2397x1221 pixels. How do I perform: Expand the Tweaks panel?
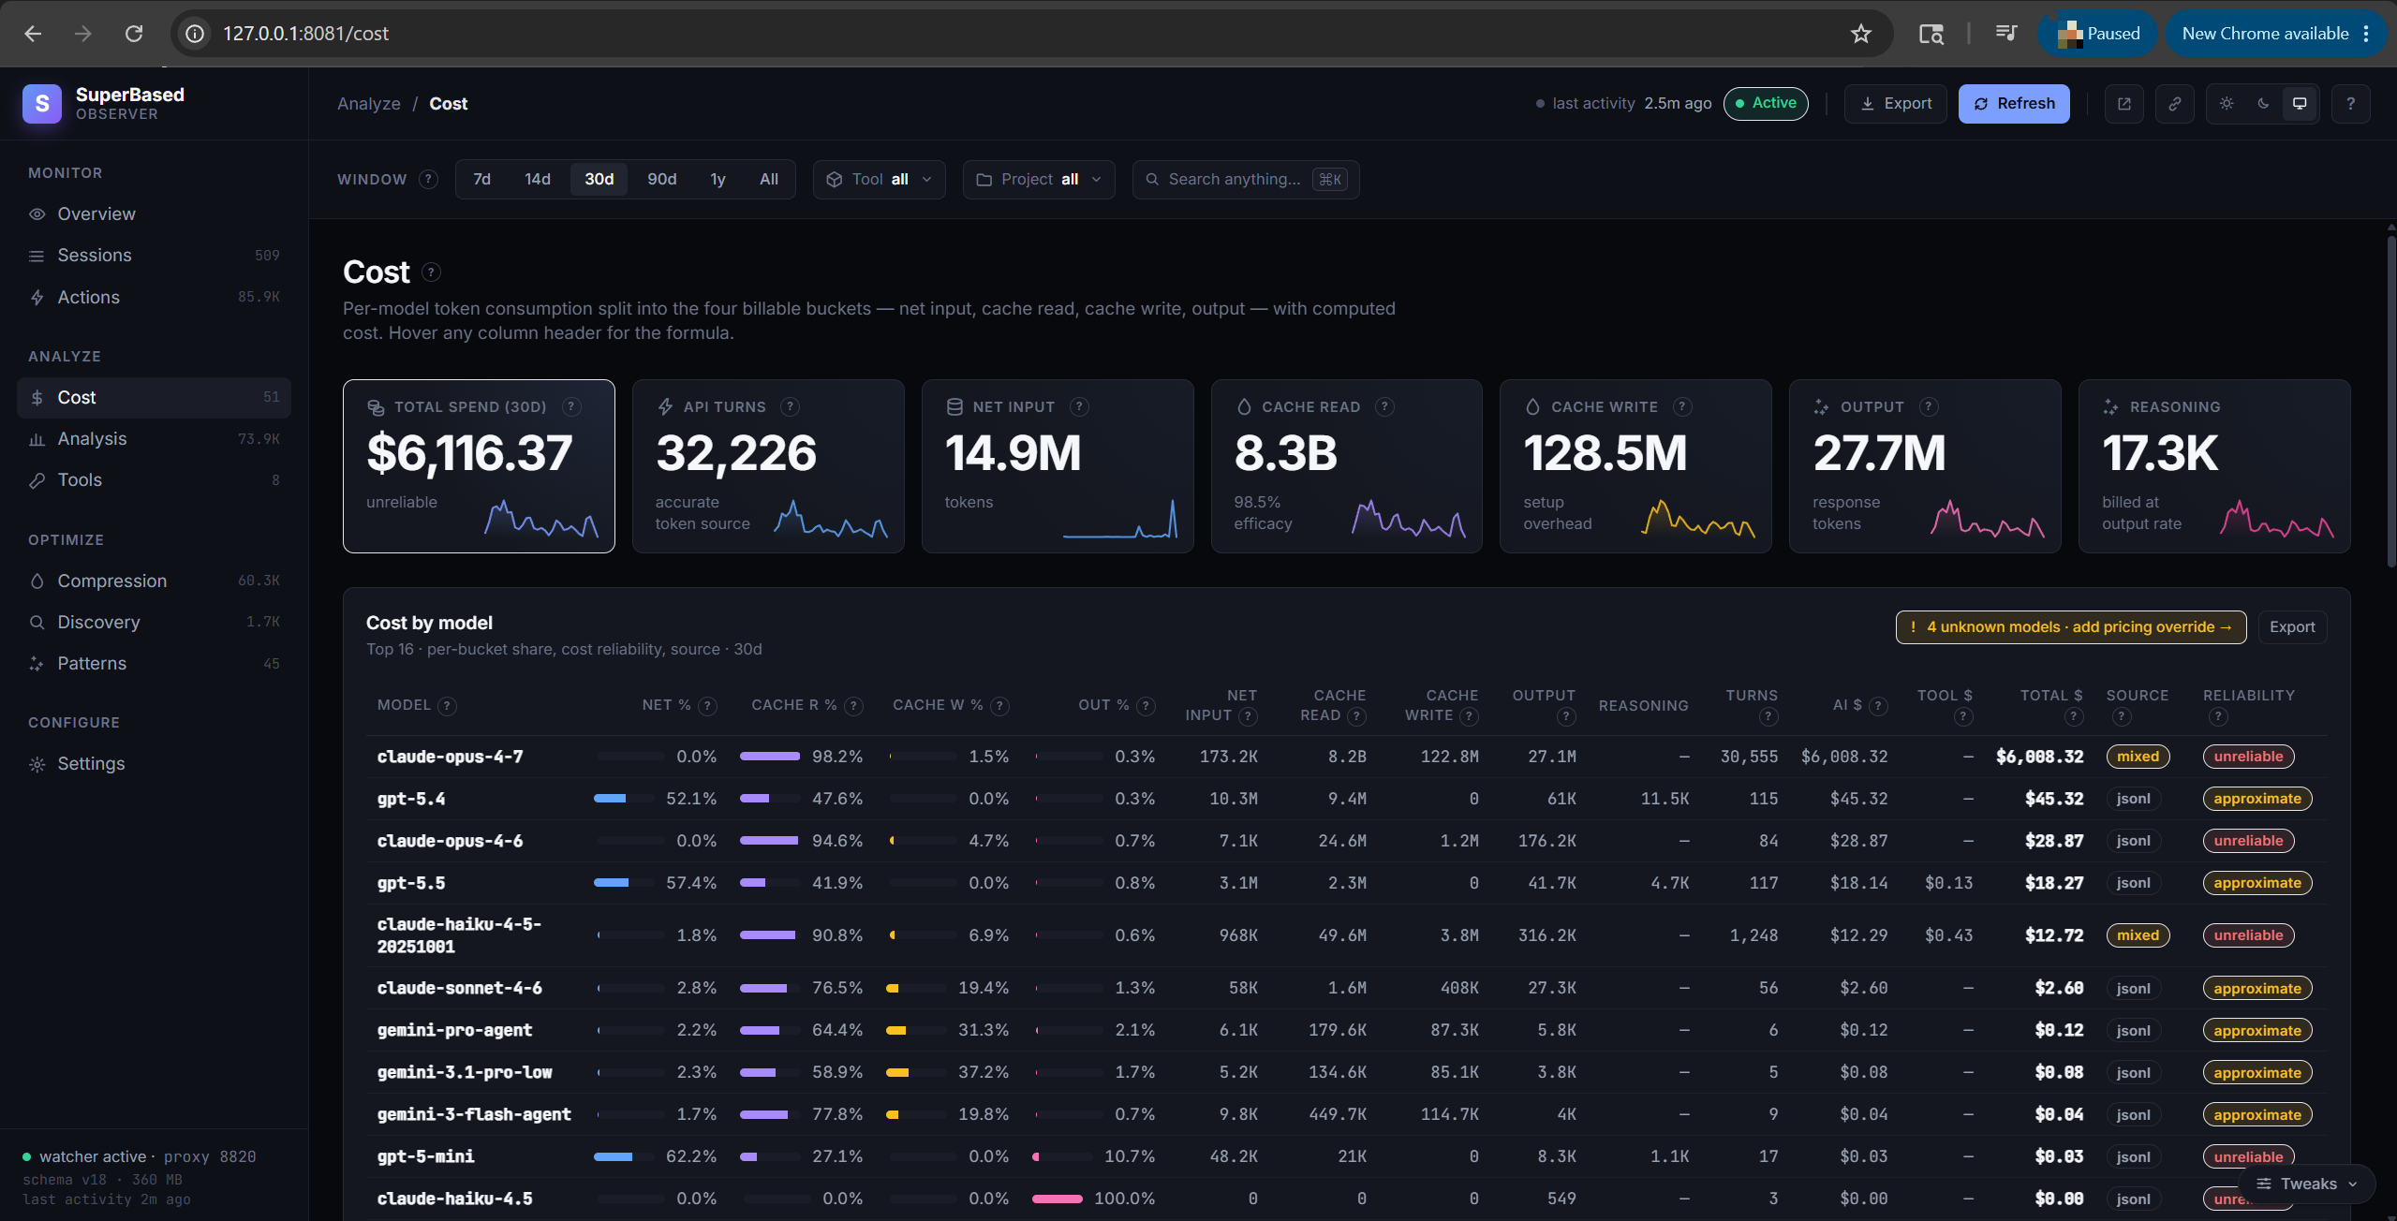point(2305,1184)
